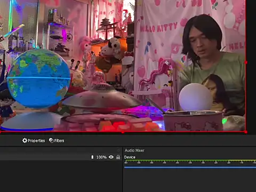Screen dimensions: 256x192
Task: Click the empty Audio Mixer area below the slider
Action: [x=190, y=180]
